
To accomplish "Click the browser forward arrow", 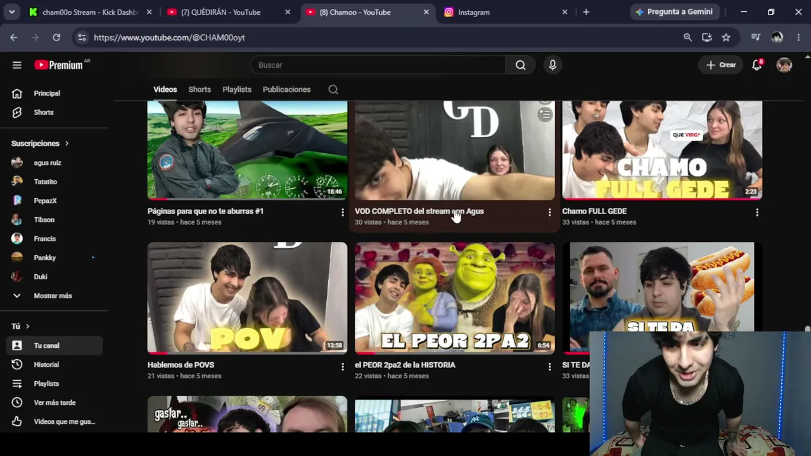I will point(35,37).
